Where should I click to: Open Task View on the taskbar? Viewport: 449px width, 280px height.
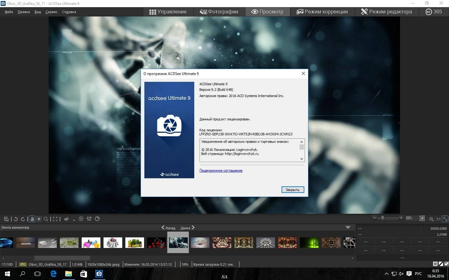[37, 274]
